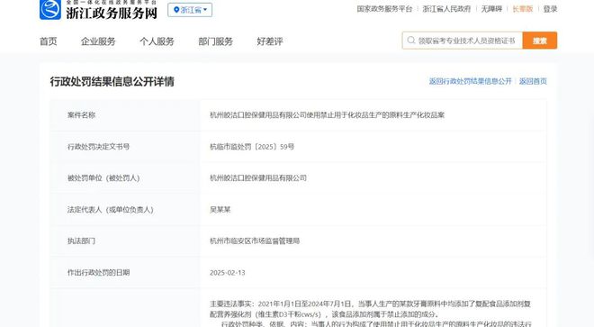594x327 pixels.
Task: Open the 企业服务 navigation tab
Action: (x=98, y=41)
